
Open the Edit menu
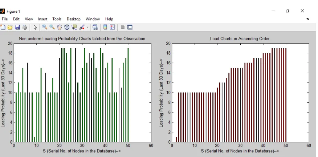click(16, 19)
